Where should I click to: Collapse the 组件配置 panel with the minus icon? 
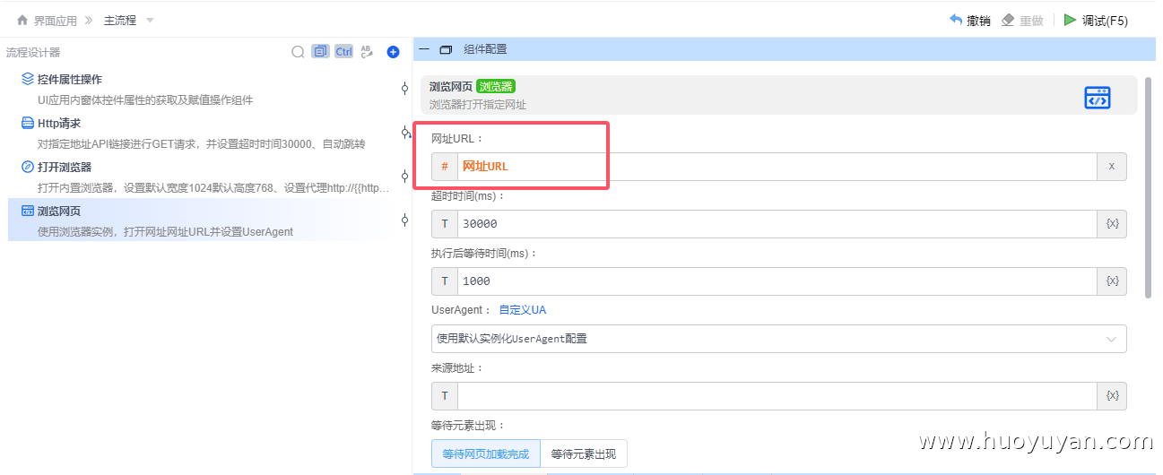coord(424,49)
